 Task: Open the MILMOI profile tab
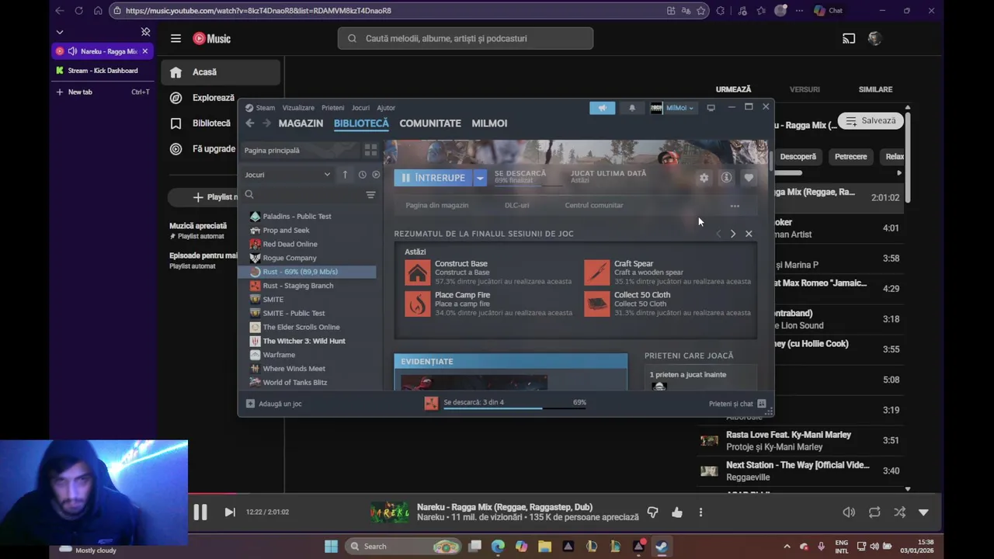(x=489, y=123)
